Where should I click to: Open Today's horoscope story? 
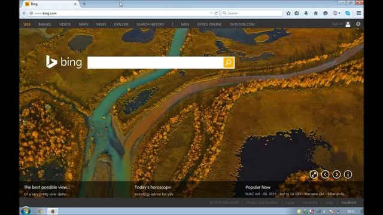[x=153, y=187]
